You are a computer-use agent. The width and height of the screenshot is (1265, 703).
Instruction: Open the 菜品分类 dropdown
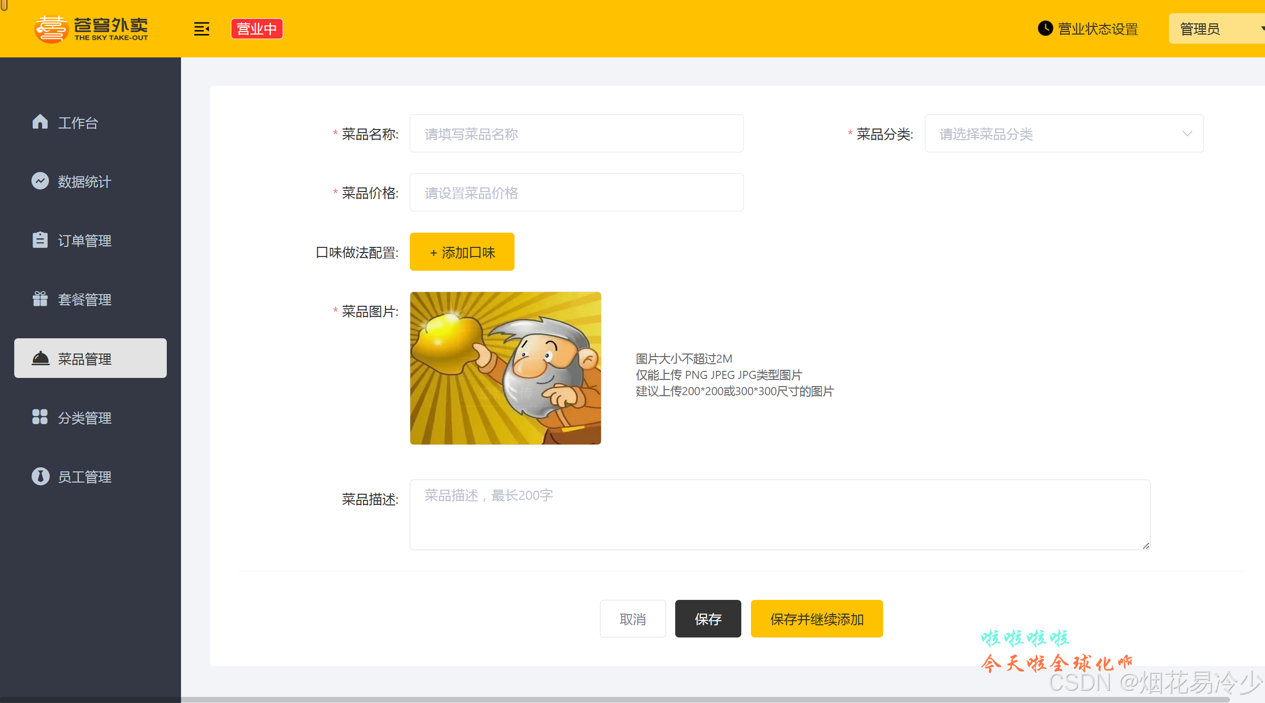pyautogui.click(x=1064, y=134)
